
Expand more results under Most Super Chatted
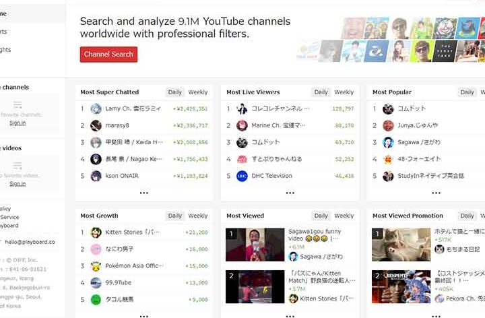coord(144,193)
